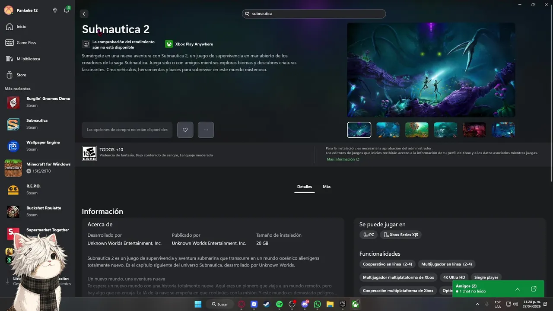Open the Panekeke 12 profile avatar
The image size is (553, 311).
pyautogui.click(x=8, y=10)
